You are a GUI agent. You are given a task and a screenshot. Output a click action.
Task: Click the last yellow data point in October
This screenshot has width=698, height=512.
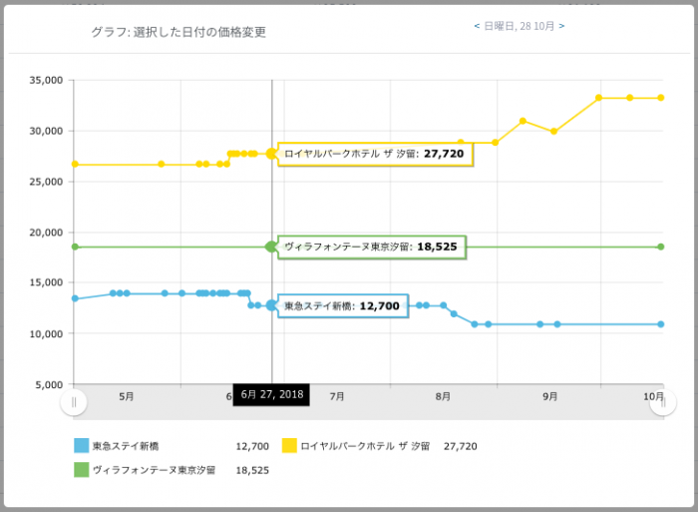click(x=660, y=98)
